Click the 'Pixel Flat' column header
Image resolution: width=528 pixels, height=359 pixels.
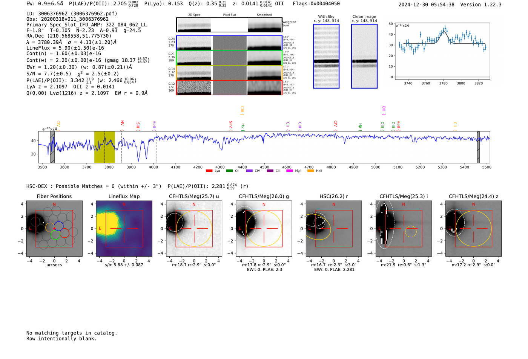(229, 15)
